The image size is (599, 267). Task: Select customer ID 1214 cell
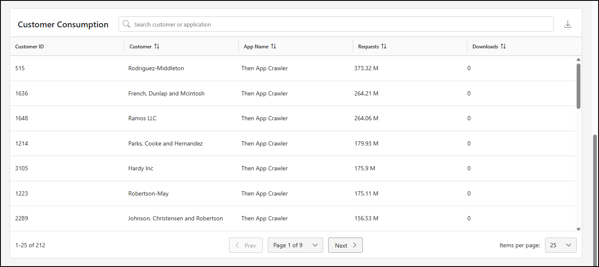point(22,143)
